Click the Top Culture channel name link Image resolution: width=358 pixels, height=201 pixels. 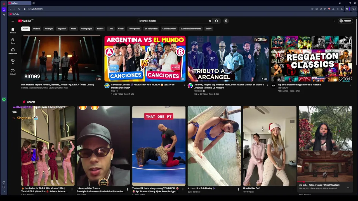pyautogui.click(x=283, y=88)
